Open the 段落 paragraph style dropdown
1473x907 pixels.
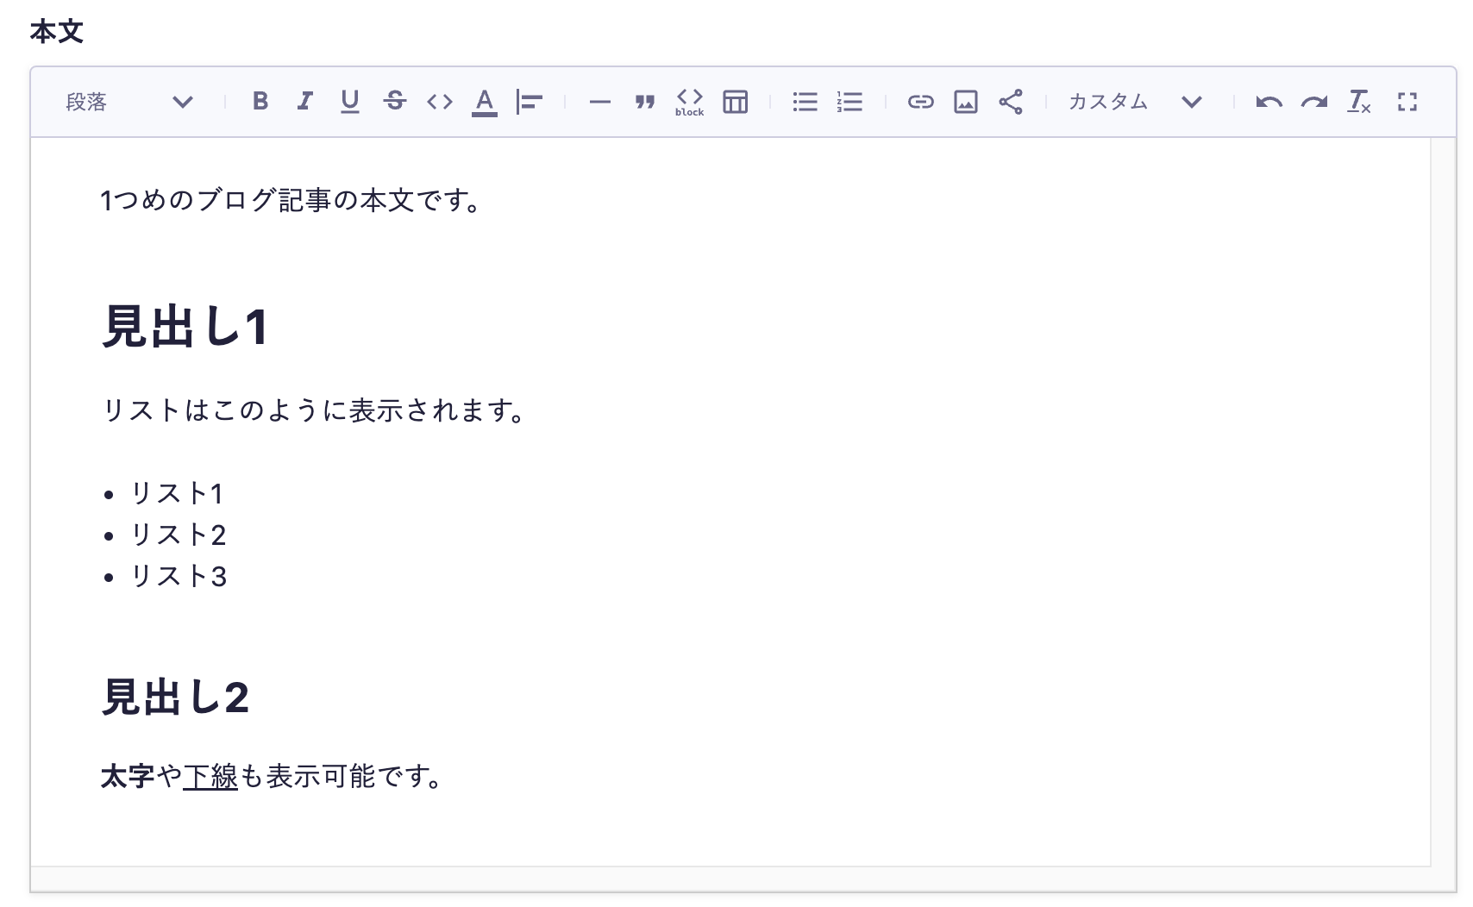[x=129, y=102]
